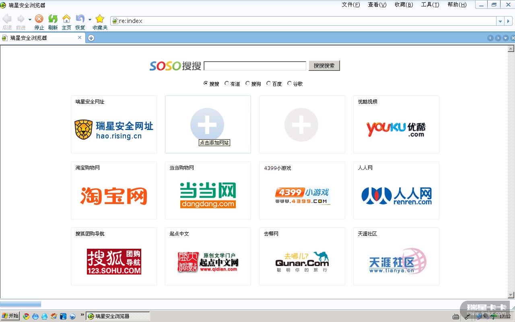This screenshot has width=515, height=322.
Task: Open the 人人网 renren.com tile
Action: point(396,190)
